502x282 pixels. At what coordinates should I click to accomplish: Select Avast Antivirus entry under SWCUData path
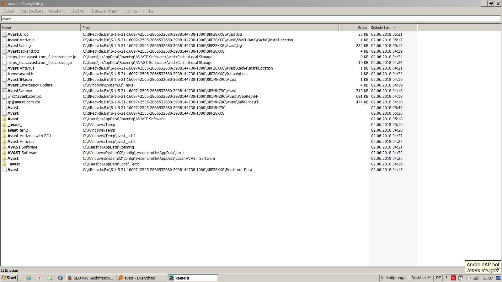pos(21,40)
